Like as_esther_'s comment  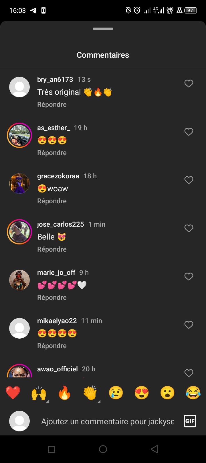[x=189, y=132]
